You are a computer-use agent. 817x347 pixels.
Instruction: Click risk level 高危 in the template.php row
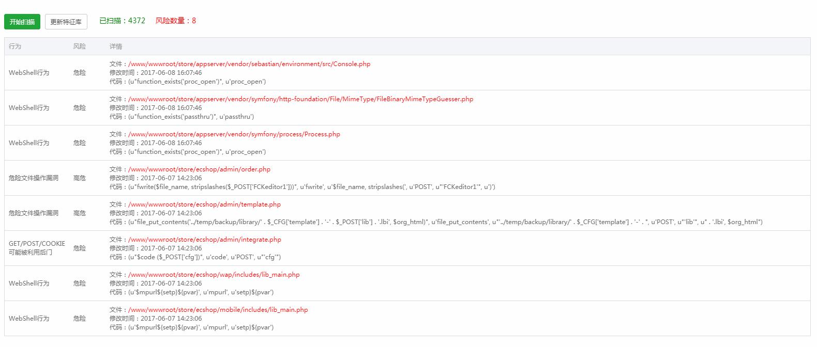(80, 213)
